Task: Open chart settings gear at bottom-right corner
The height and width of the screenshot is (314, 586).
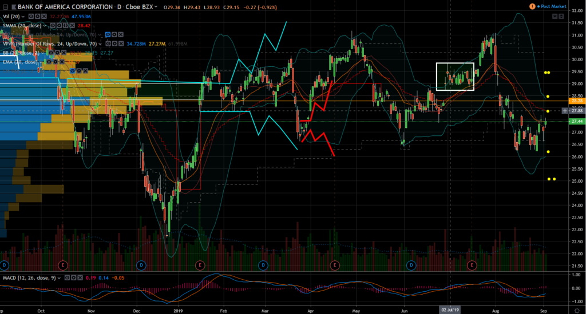Action: click(577, 311)
